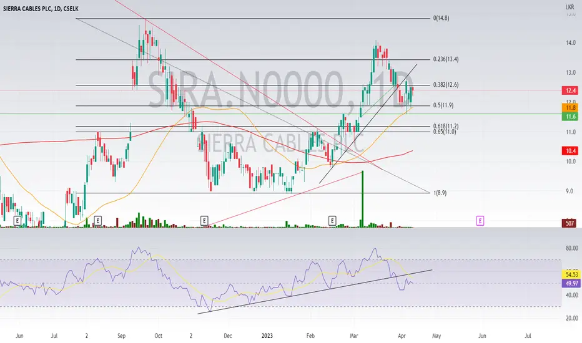Click the 9.0 price axis value
This screenshot has width=582, height=343.
(x=570, y=191)
